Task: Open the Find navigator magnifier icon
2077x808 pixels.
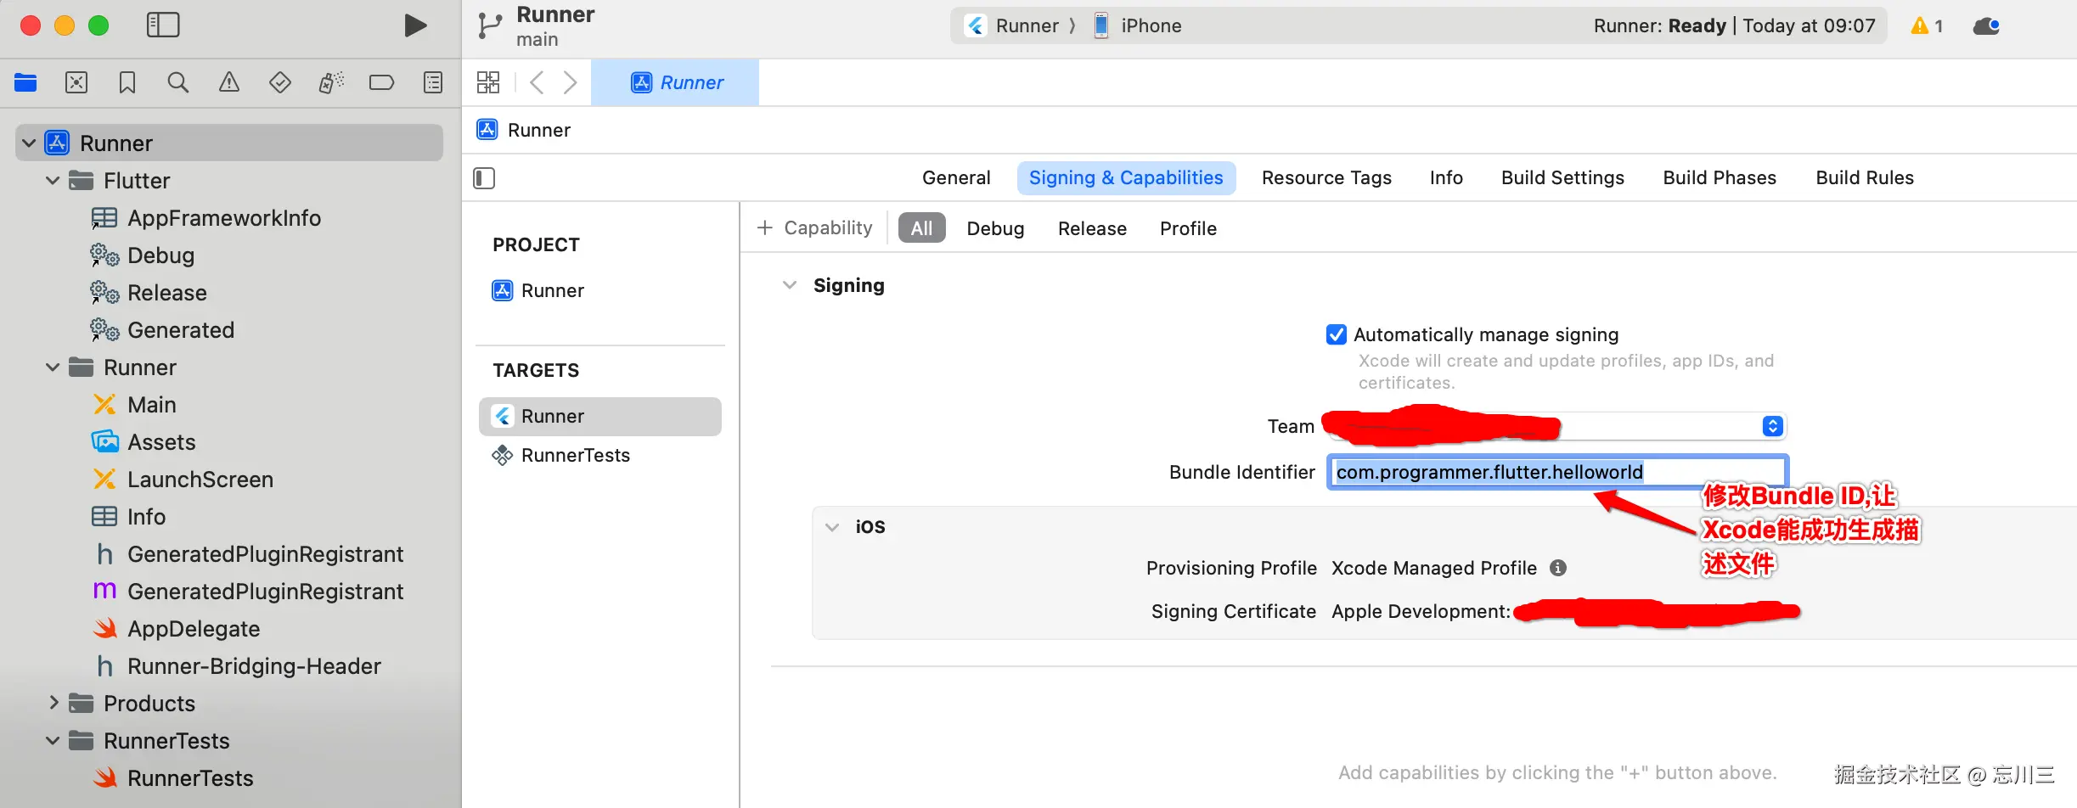Action: (x=178, y=82)
